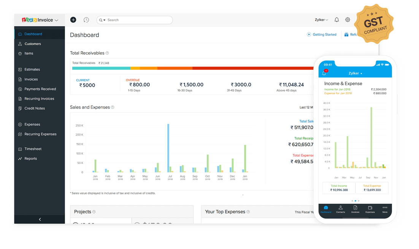Click the Invoices document icon in sidebar
This screenshot has height=249, width=419.
click(20, 79)
